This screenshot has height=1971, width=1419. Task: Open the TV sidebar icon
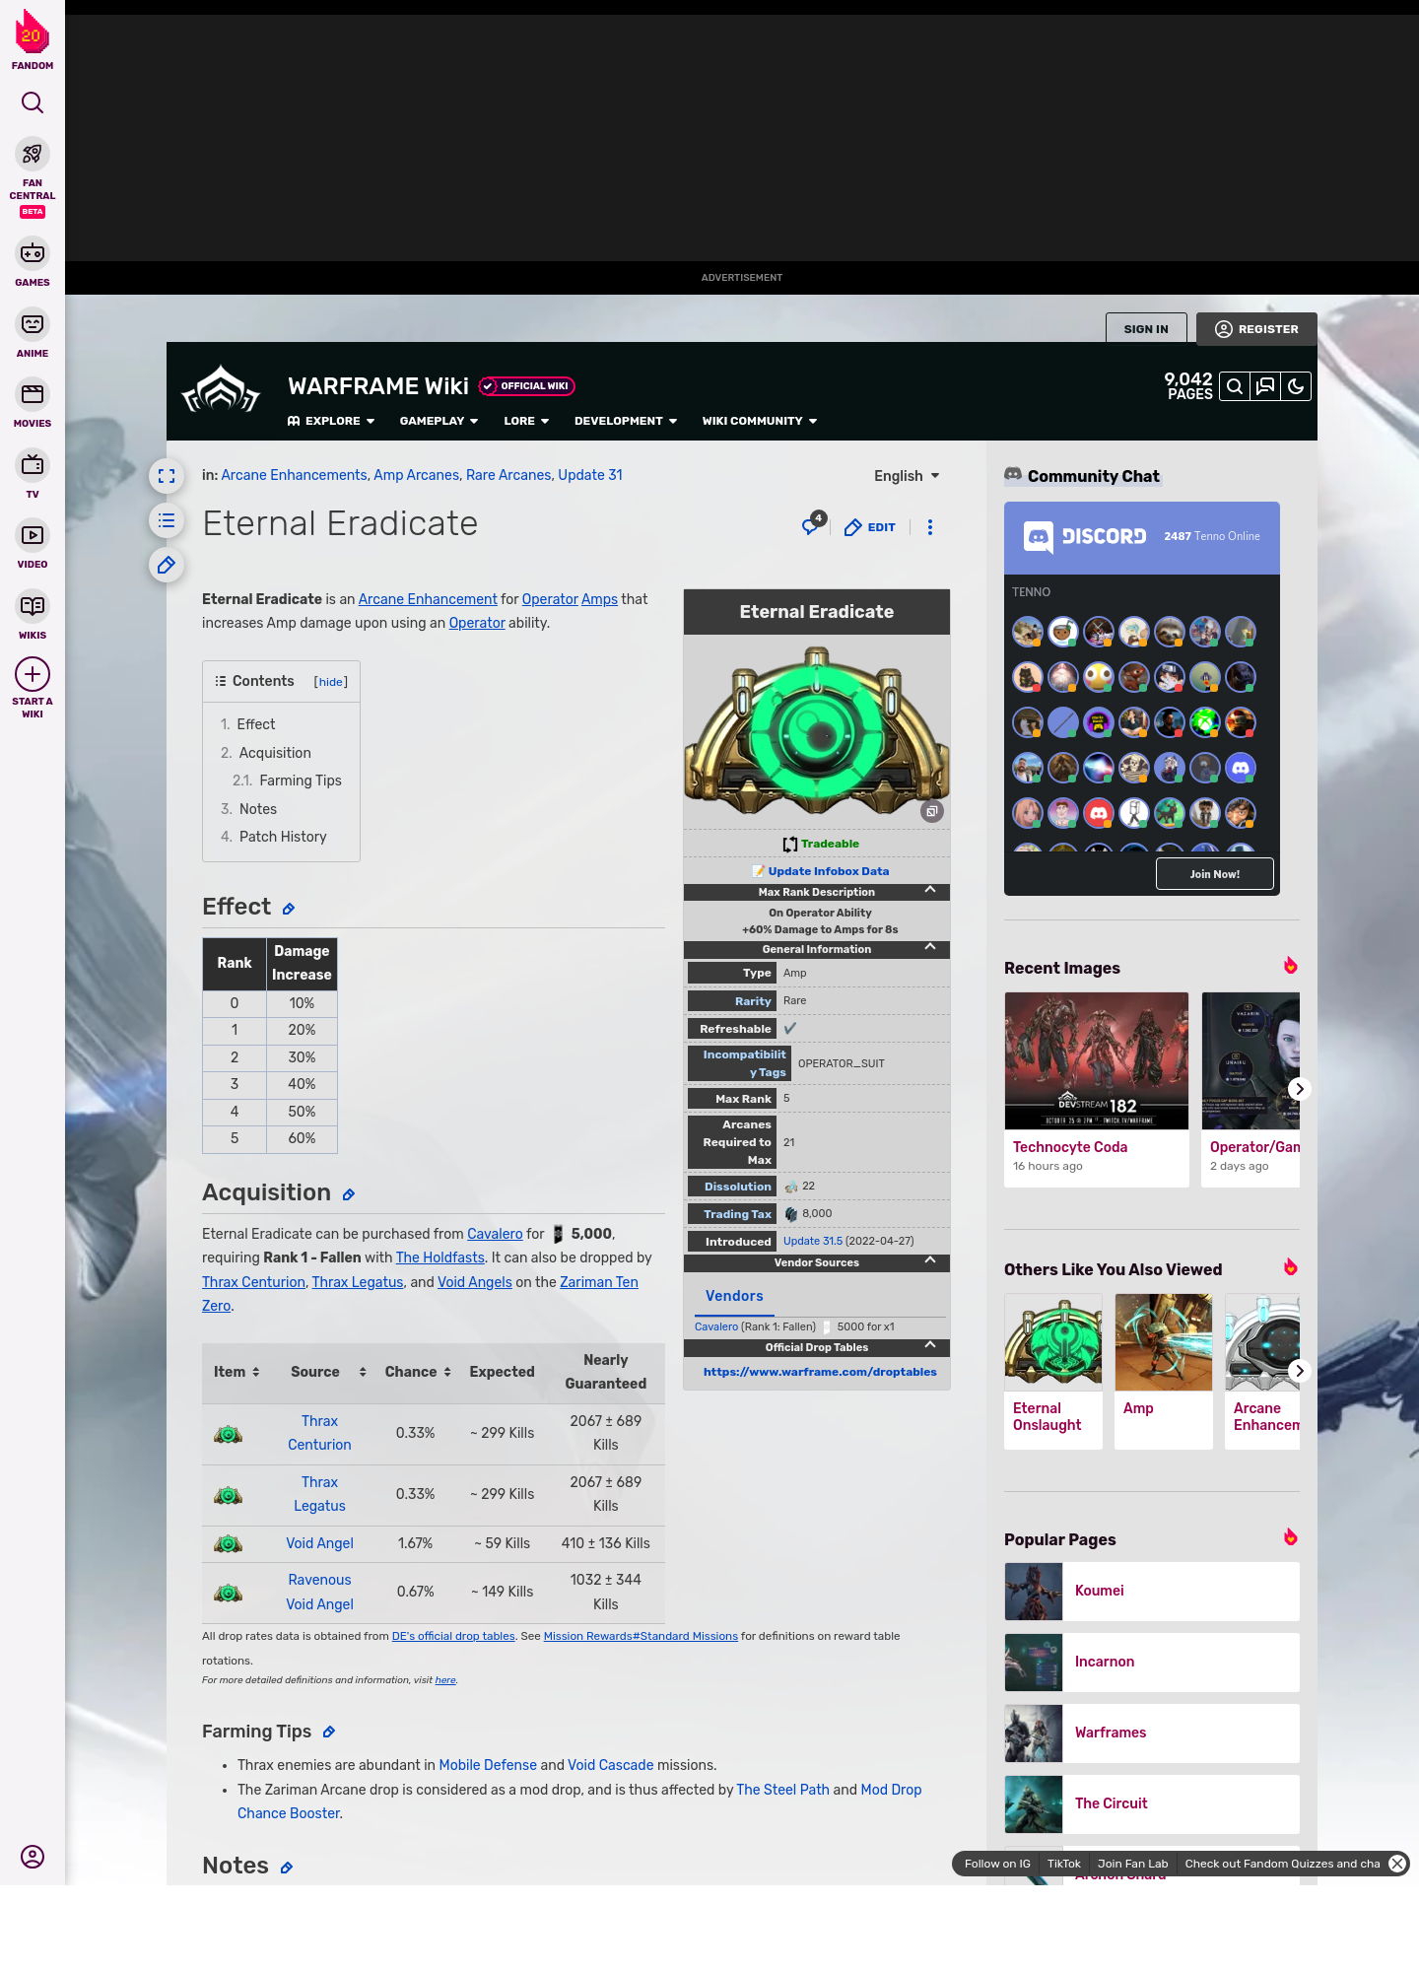33,464
